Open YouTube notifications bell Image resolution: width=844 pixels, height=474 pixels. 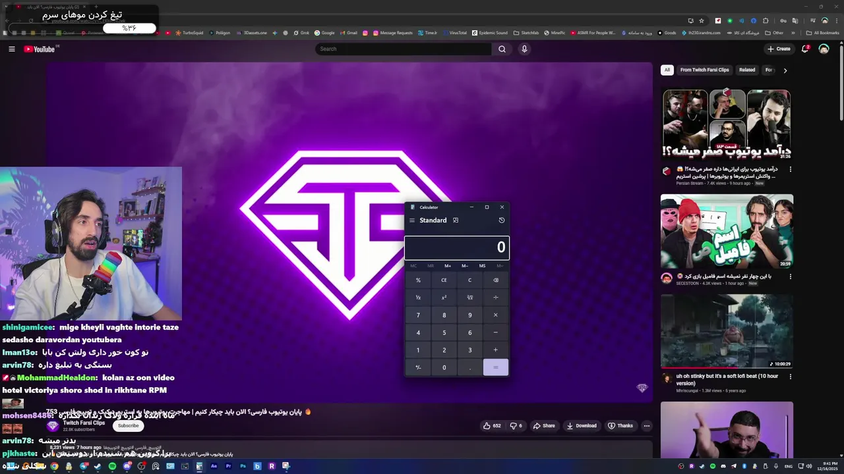[805, 49]
